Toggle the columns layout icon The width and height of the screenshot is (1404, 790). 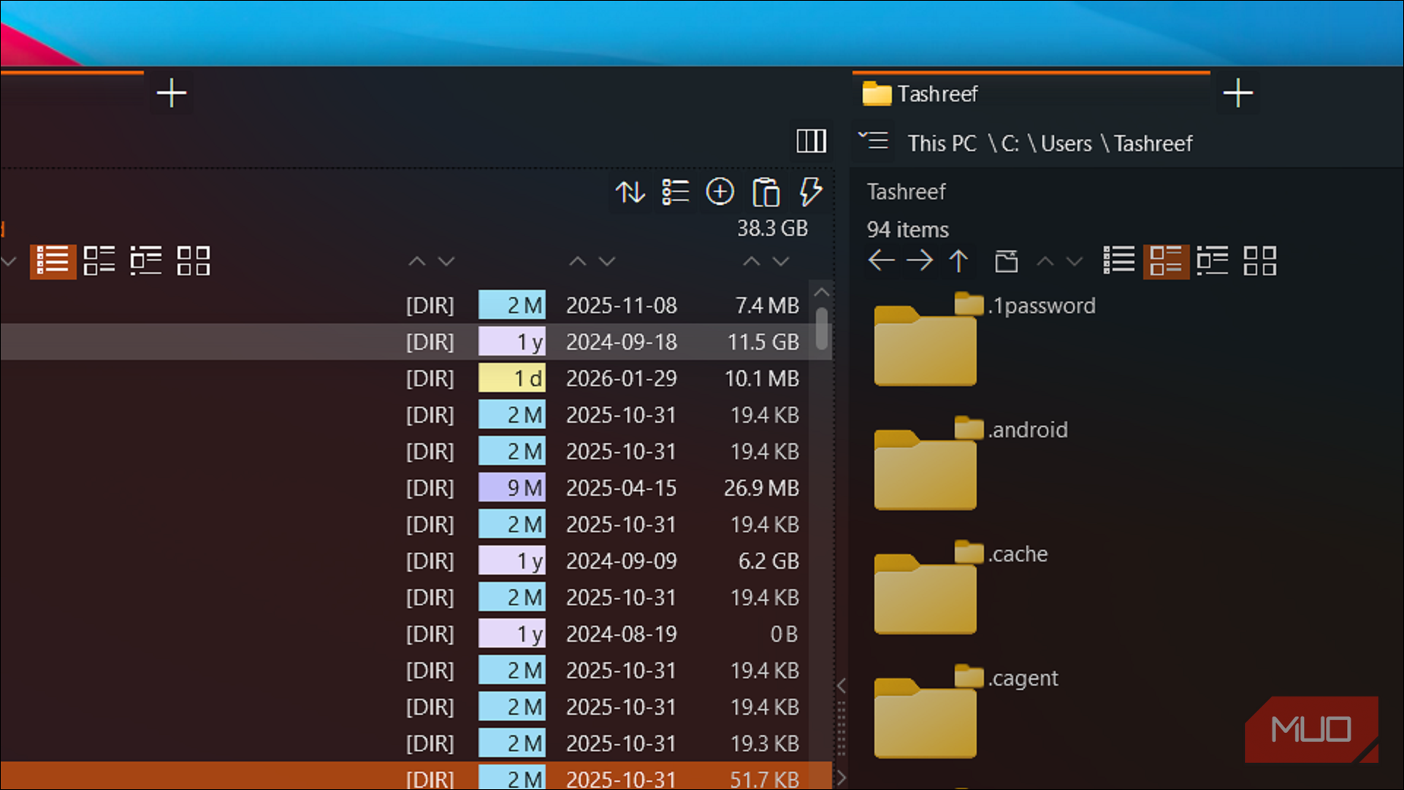coord(811,141)
